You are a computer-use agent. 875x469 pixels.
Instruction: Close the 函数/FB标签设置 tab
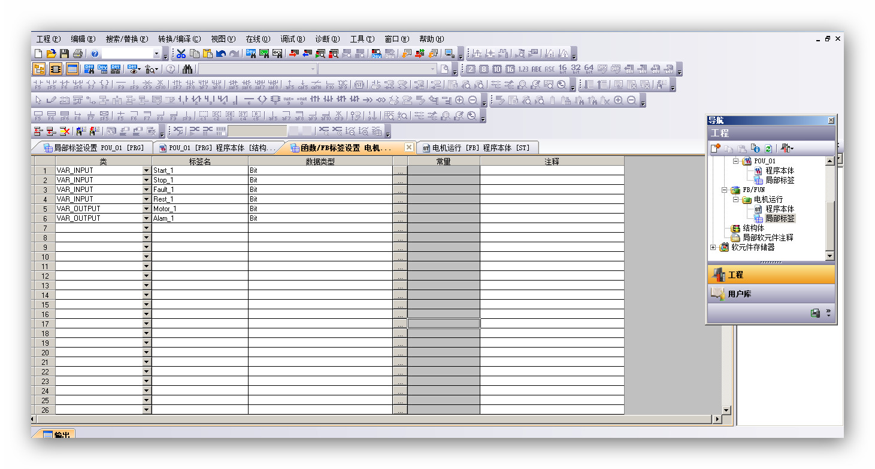[x=409, y=147]
